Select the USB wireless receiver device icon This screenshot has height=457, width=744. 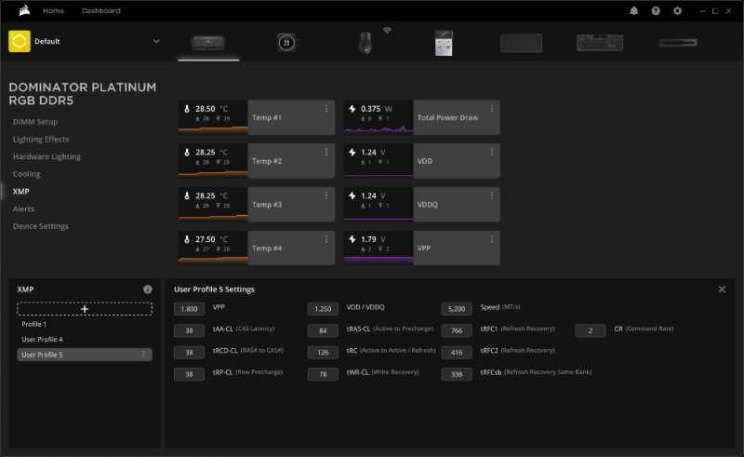click(x=444, y=43)
